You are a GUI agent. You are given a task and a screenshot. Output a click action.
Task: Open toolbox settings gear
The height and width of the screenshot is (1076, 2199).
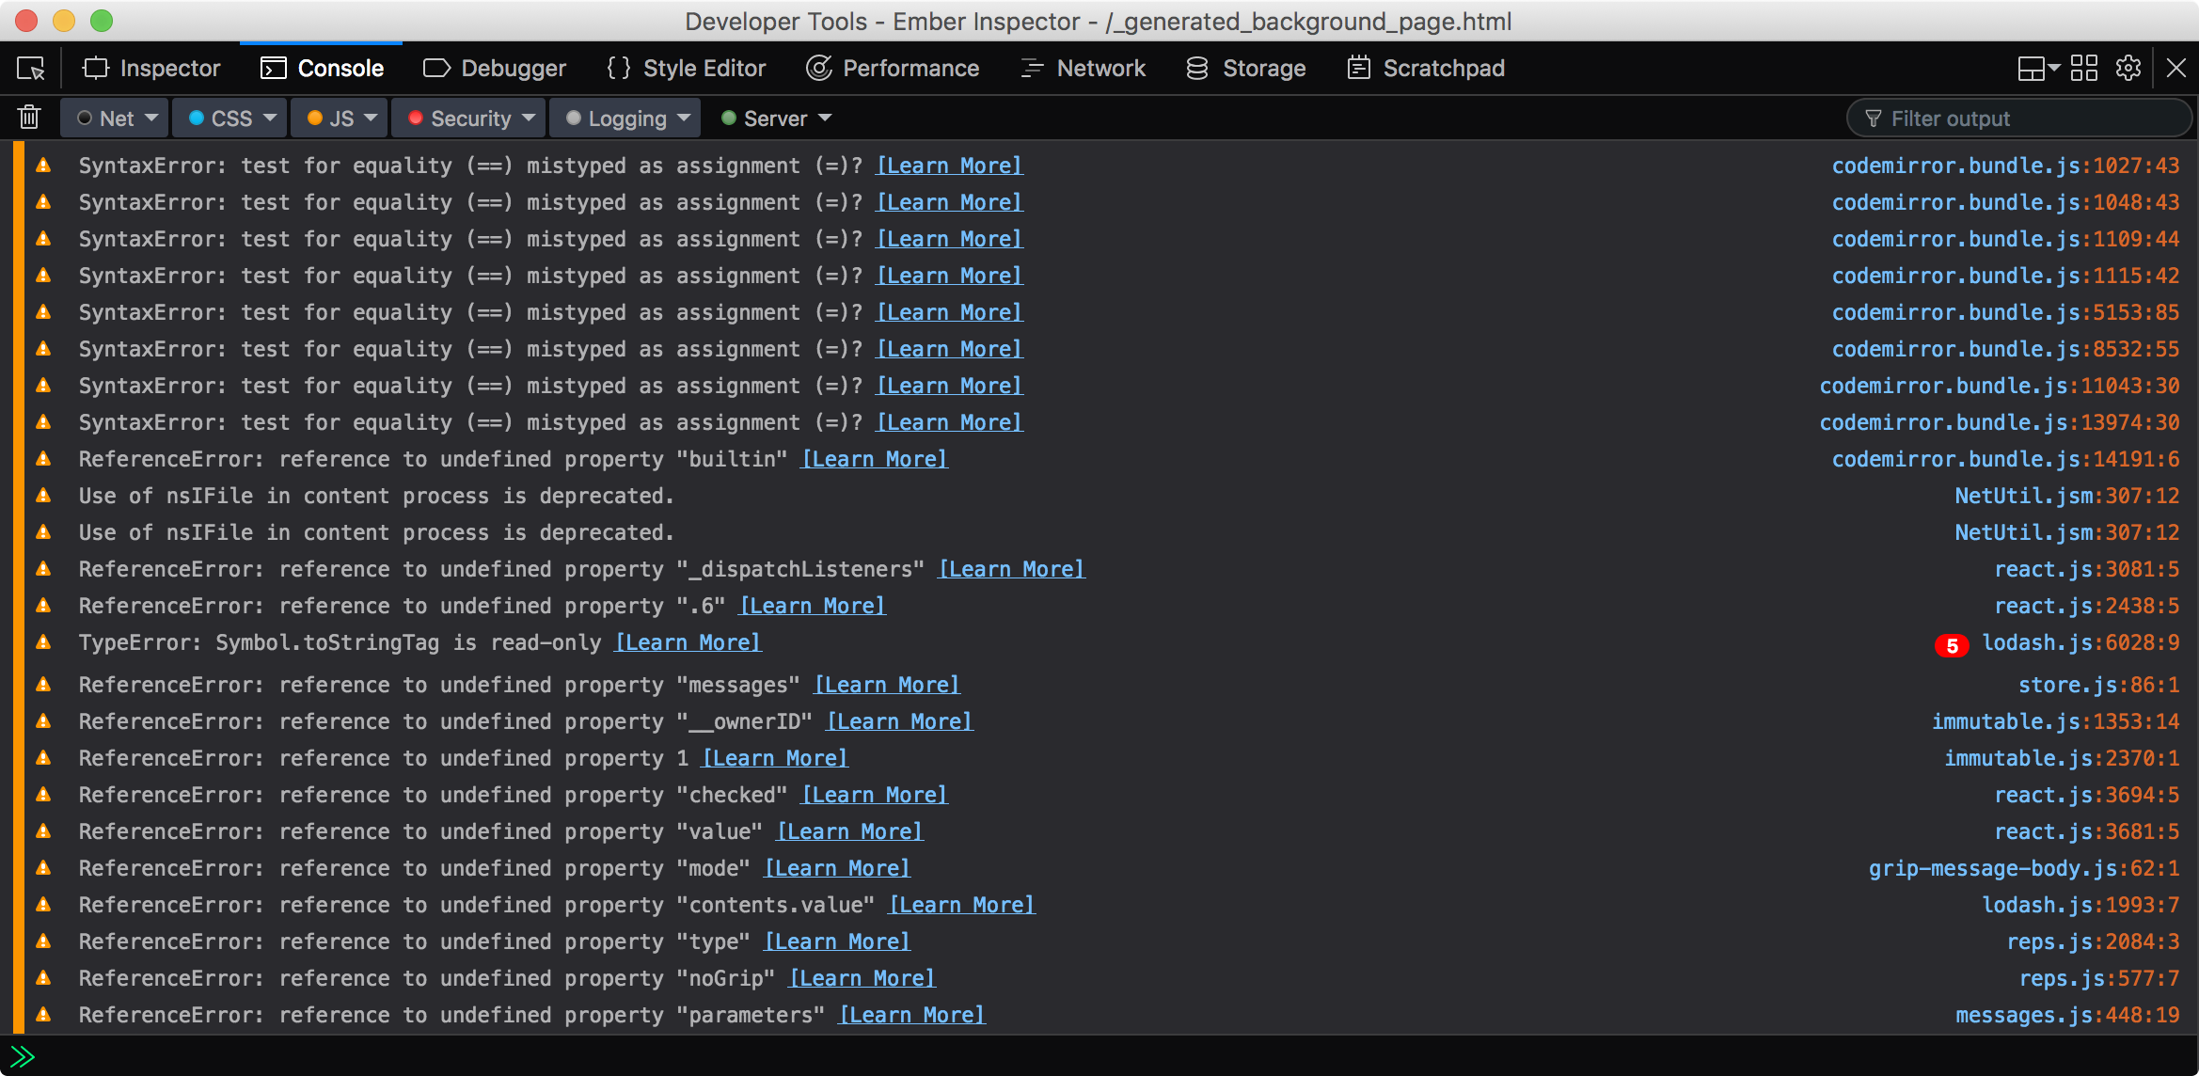(x=2128, y=69)
